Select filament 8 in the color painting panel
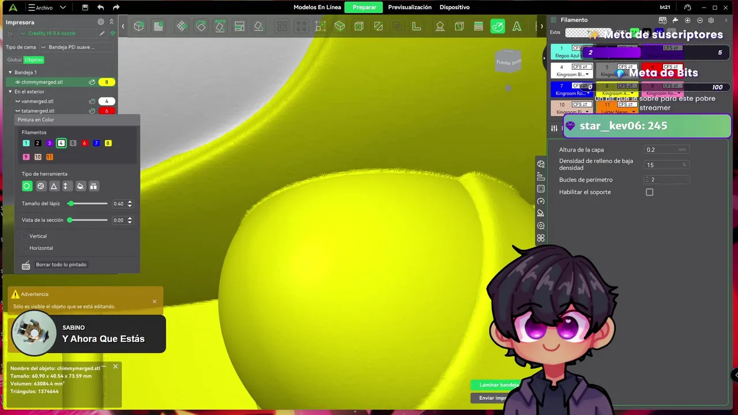The width and height of the screenshot is (738, 415). 108,143
